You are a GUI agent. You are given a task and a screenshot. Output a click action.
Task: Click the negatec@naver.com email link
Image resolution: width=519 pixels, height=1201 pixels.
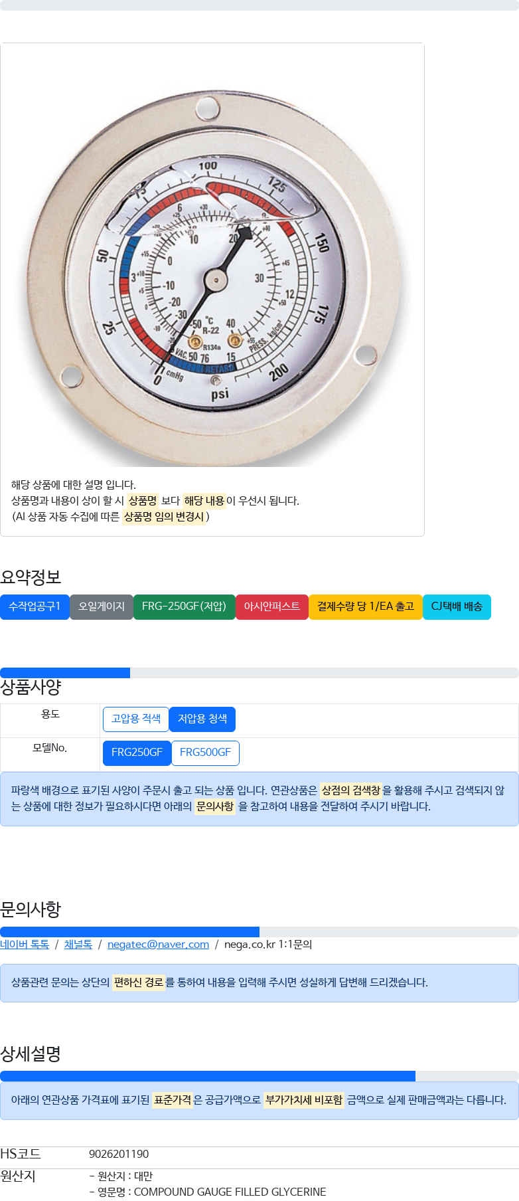coord(158,945)
